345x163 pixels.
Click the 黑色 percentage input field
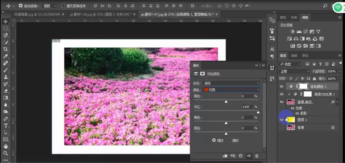click(247, 128)
